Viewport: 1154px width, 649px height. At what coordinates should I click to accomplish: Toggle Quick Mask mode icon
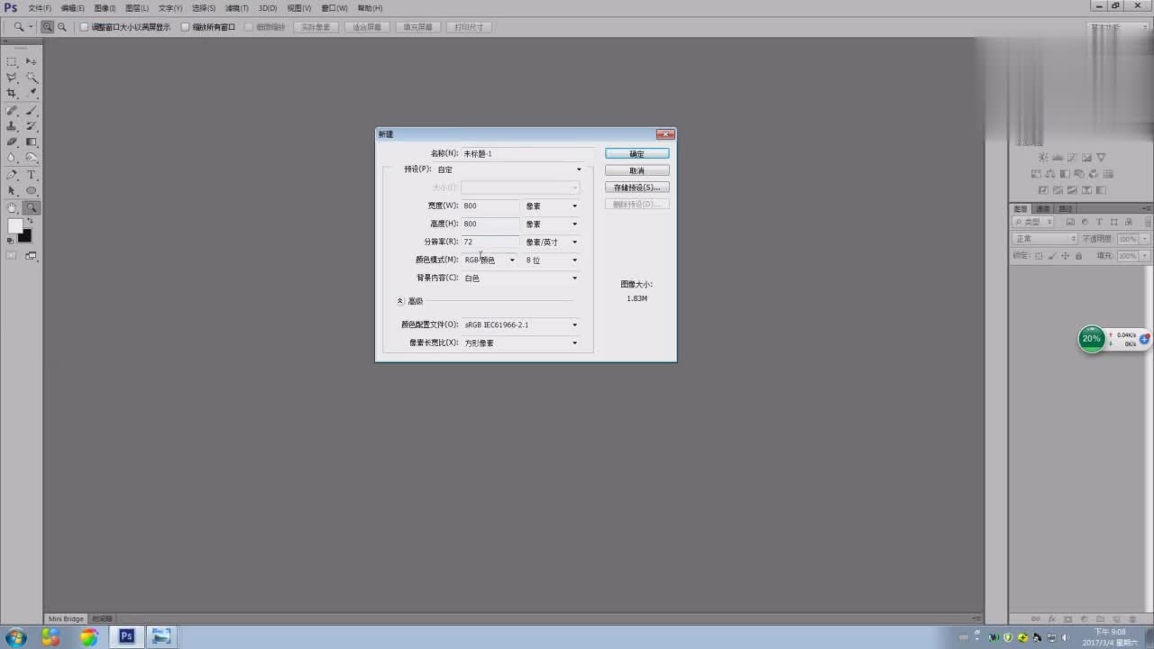[12, 256]
